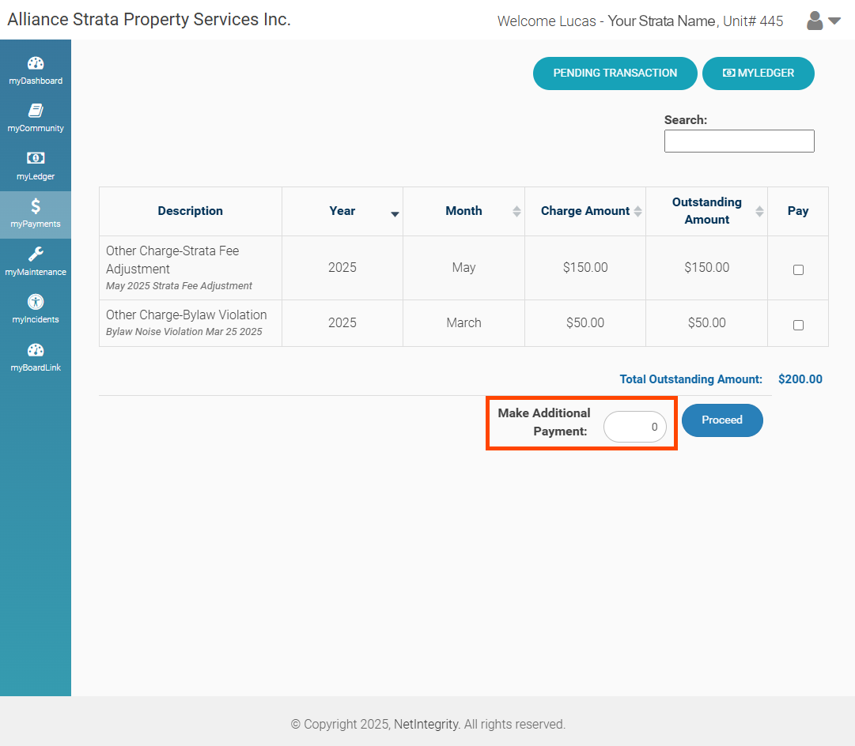Open the NetIntegrity link

point(426,724)
